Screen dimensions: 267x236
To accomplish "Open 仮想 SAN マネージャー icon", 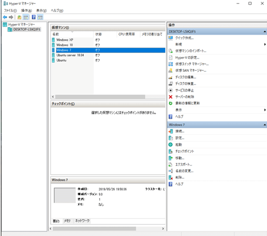I will [x=170, y=70].
